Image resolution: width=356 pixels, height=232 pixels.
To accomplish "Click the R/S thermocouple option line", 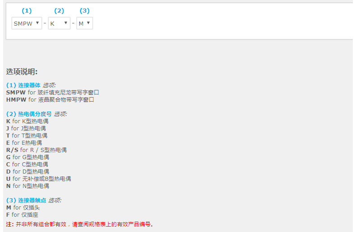I will tap(36, 150).
